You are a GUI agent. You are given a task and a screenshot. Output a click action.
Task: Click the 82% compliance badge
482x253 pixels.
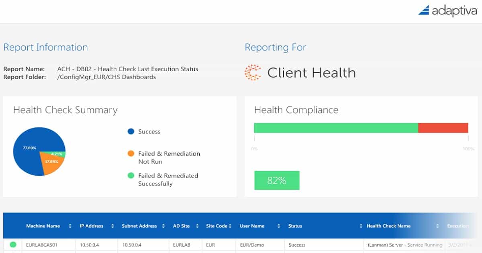pos(277,180)
